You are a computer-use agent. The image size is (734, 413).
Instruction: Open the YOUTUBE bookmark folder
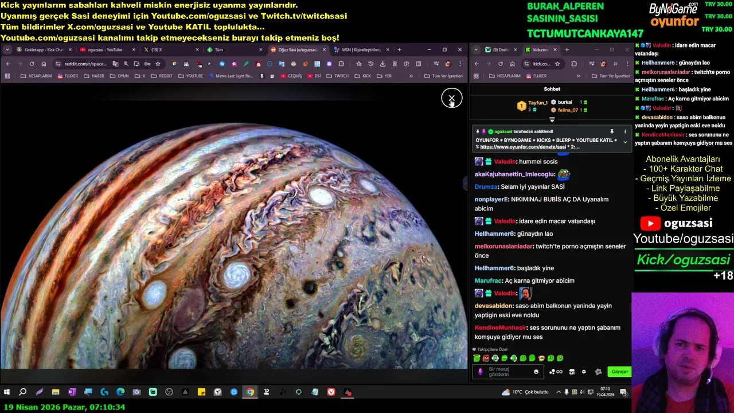tap(191, 76)
